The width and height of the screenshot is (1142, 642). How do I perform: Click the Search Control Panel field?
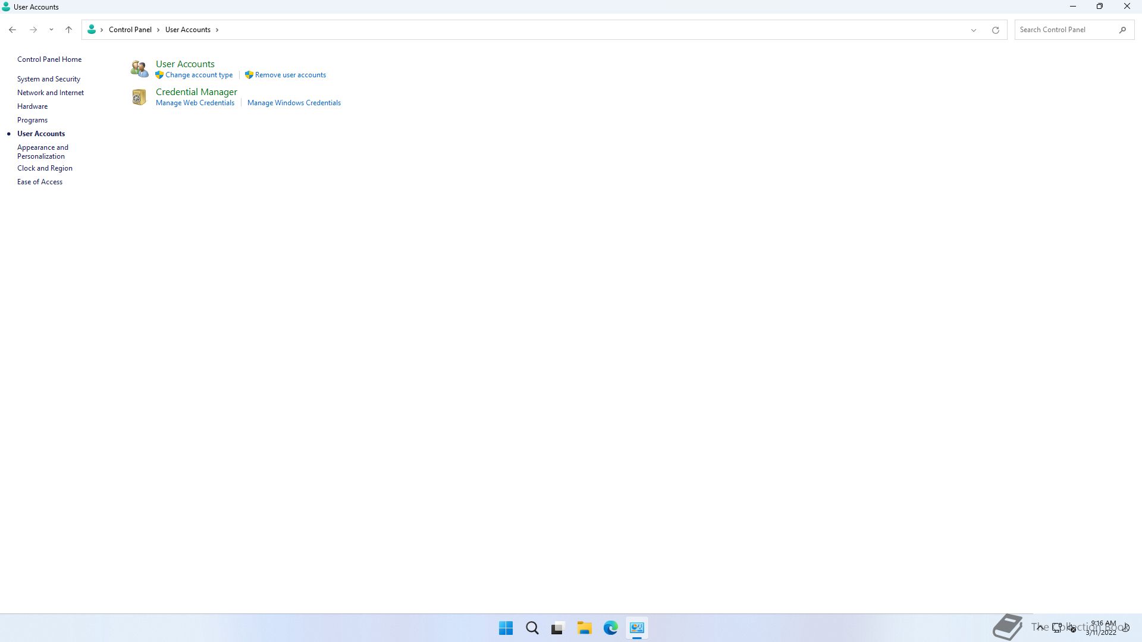click(1066, 30)
